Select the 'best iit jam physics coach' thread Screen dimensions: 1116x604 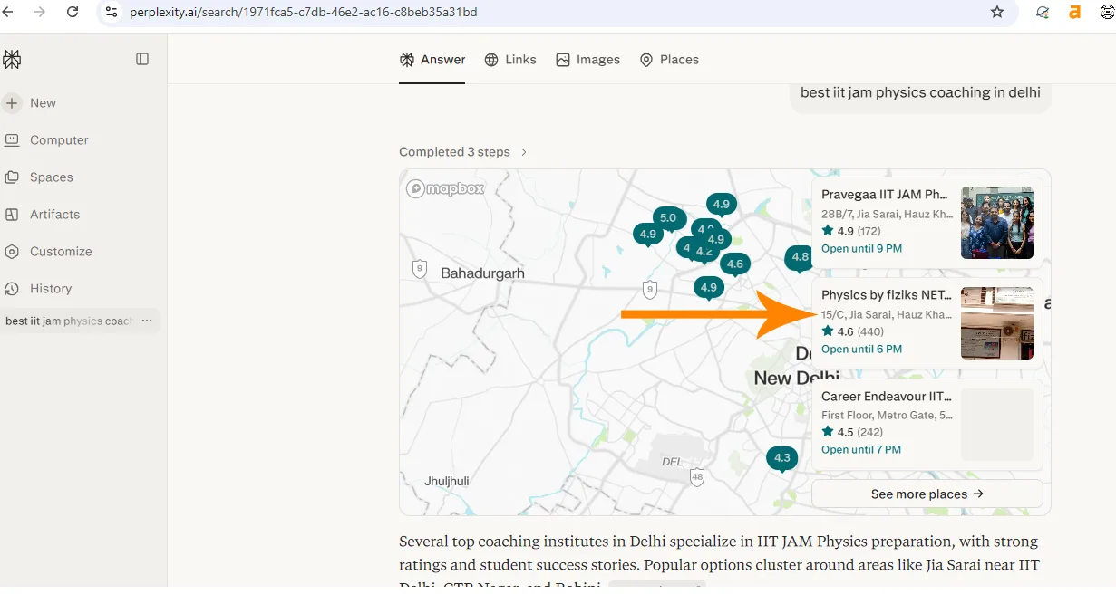(x=69, y=321)
